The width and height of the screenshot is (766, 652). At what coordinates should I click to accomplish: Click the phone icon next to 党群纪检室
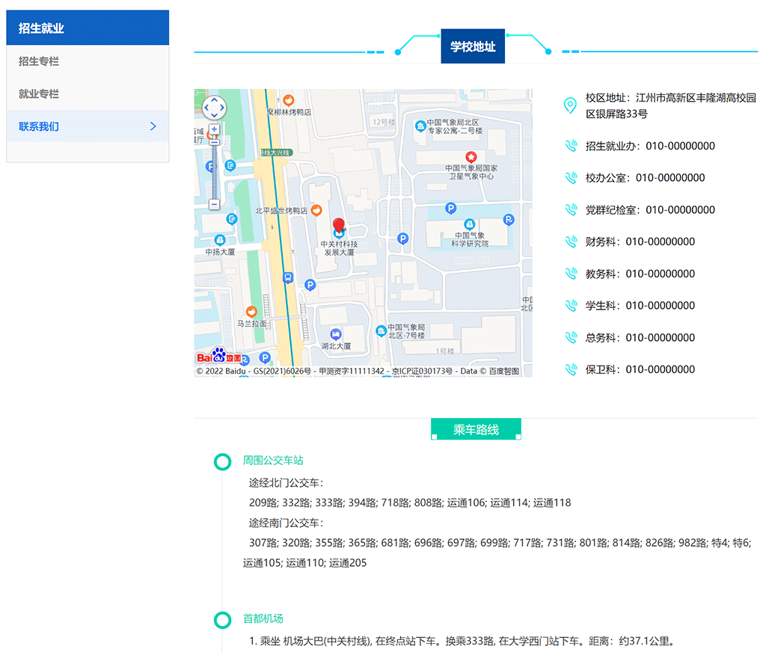(571, 209)
